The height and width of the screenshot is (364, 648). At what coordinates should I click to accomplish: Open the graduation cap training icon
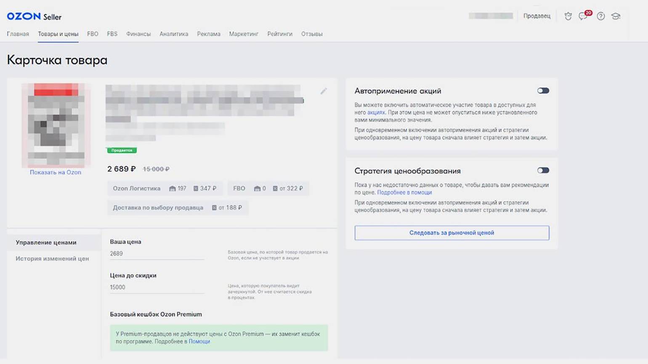click(616, 16)
